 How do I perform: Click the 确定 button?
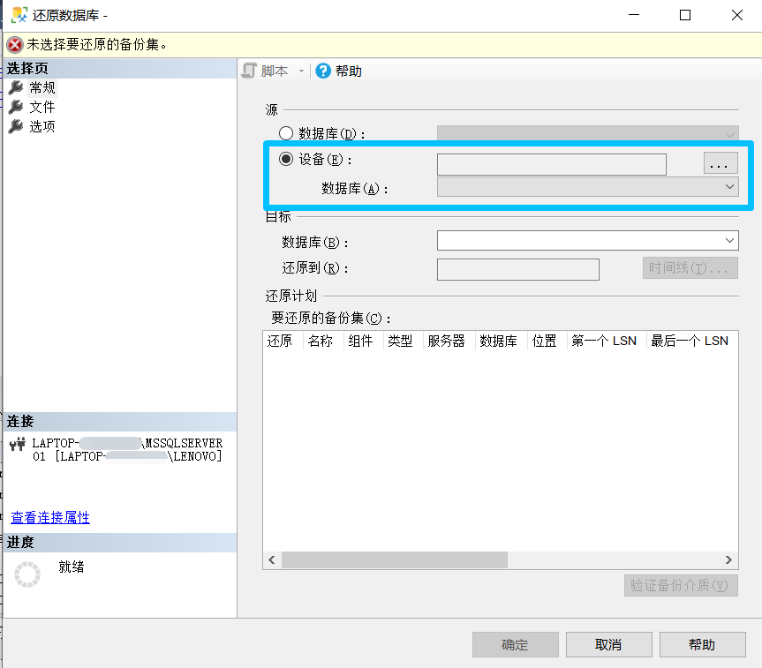[515, 644]
